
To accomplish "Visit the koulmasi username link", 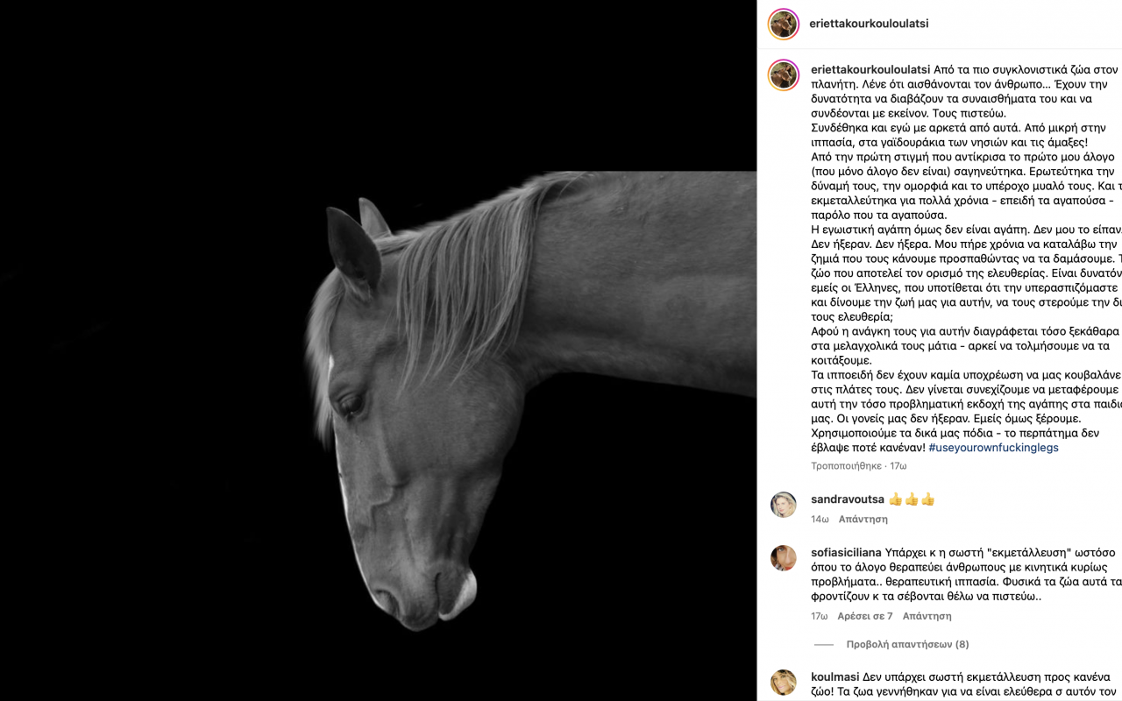I will point(835,676).
